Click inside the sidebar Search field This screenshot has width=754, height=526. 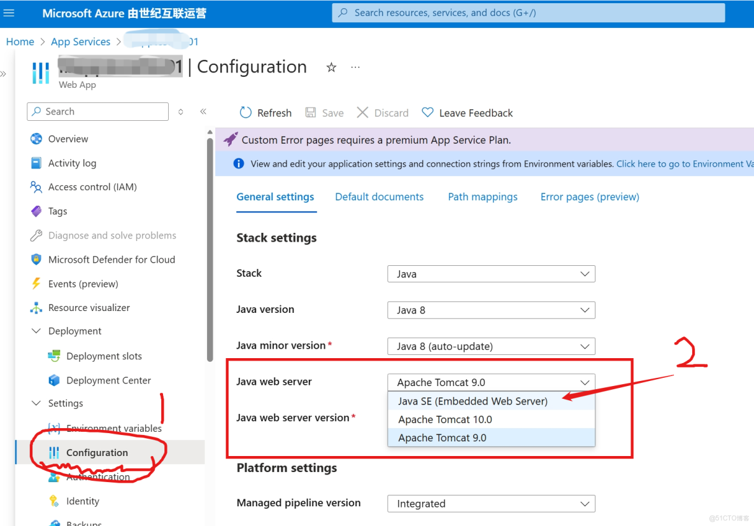(x=96, y=111)
